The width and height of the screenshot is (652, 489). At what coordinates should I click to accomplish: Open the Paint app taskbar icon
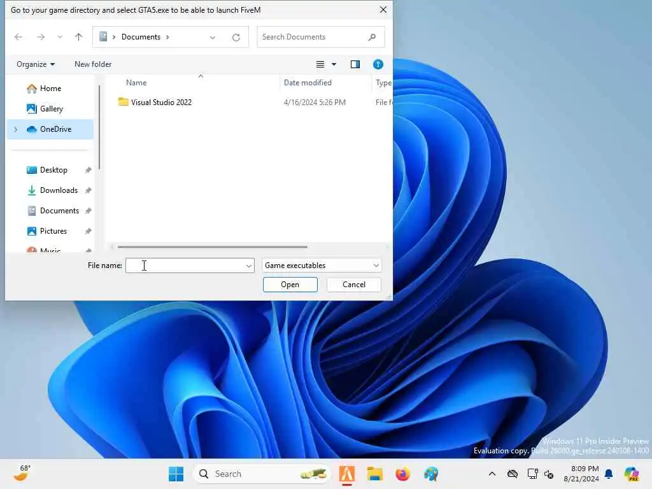tap(431, 474)
